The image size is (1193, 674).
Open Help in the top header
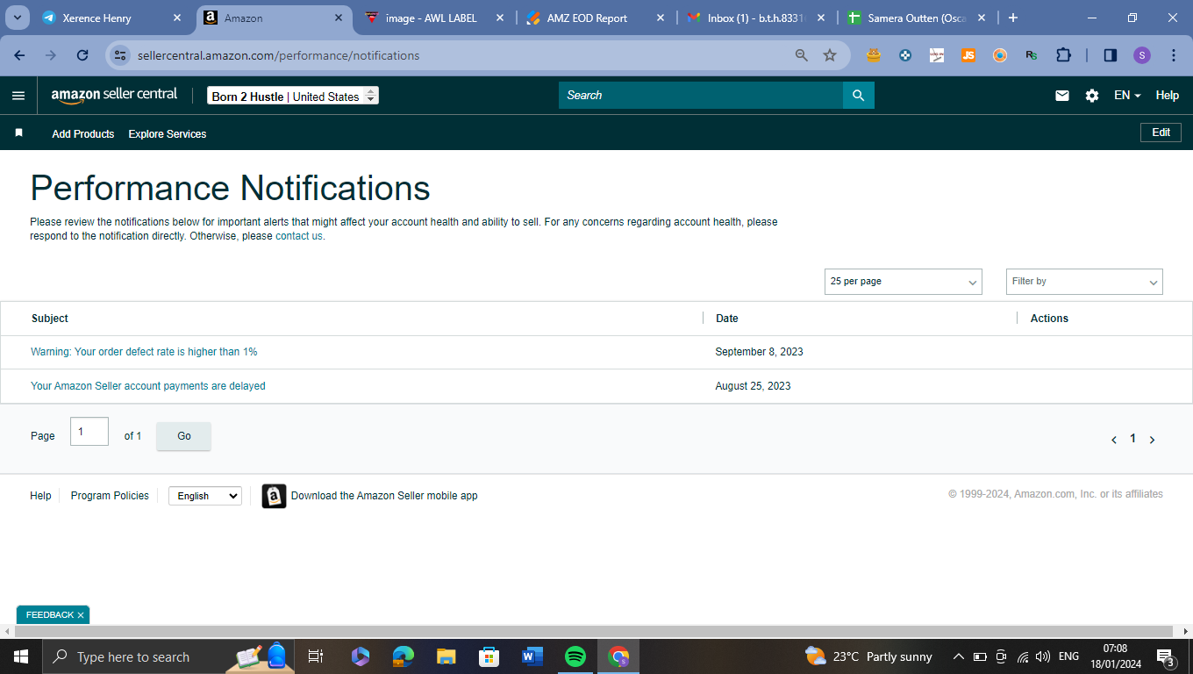tap(1168, 96)
